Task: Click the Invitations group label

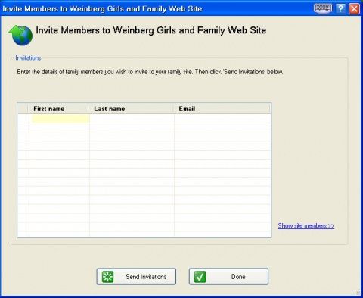Action: 28,57
